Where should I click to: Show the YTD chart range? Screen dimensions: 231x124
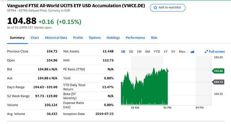click(157, 52)
